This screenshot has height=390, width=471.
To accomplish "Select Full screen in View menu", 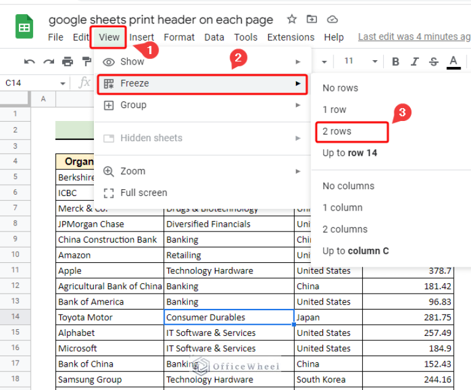I will coord(202,193).
